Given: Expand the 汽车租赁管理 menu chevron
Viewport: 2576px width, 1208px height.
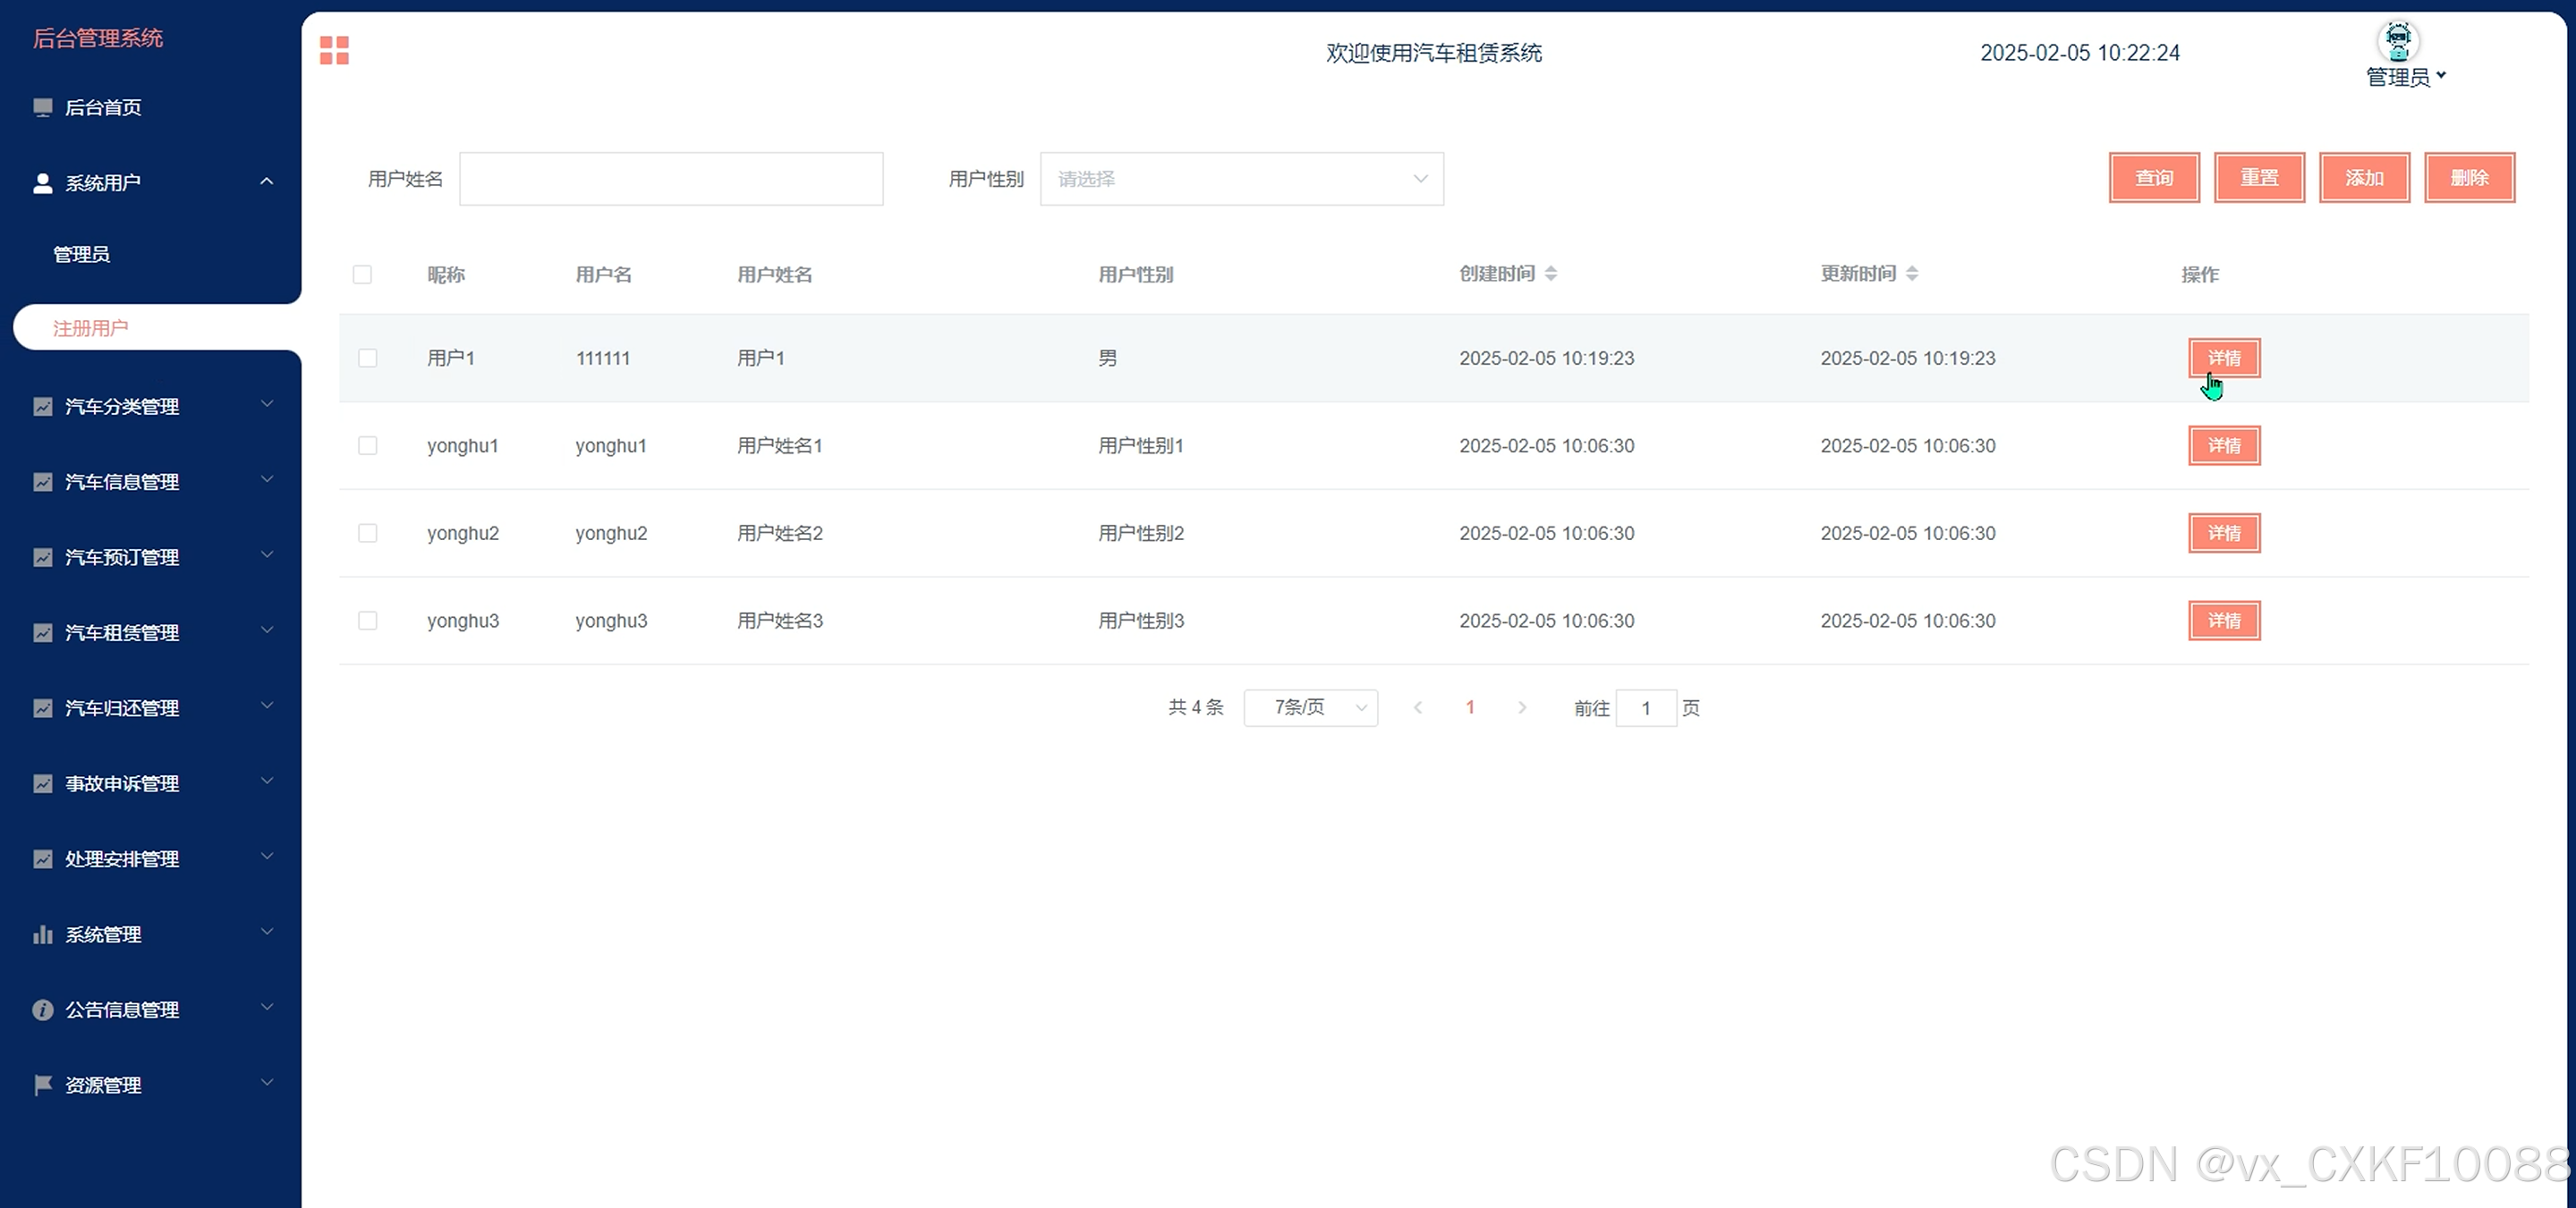Looking at the screenshot, I should click(x=267, y=630).
